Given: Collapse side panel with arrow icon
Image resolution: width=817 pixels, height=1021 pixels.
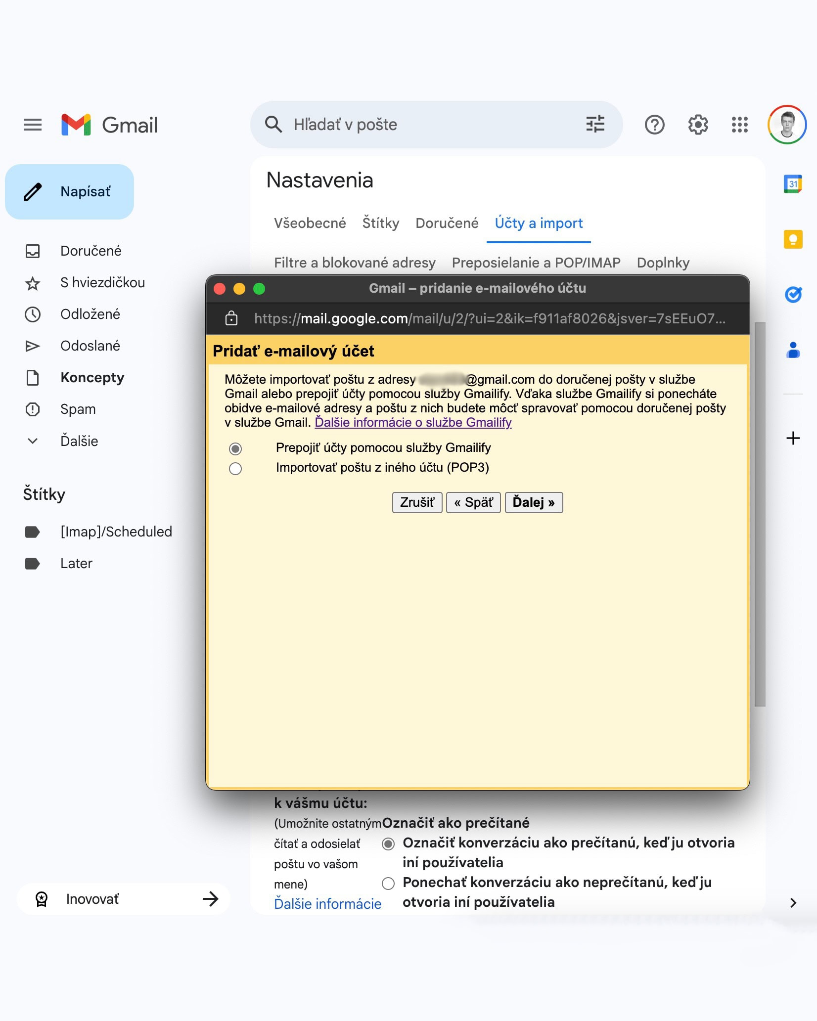Looking at the screenshot, I should [793, 903].
